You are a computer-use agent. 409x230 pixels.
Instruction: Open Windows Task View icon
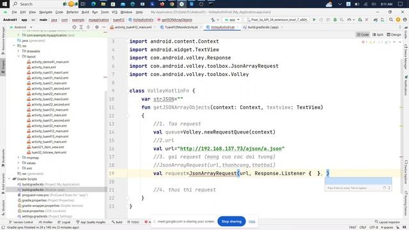click(x=83, y=4)
